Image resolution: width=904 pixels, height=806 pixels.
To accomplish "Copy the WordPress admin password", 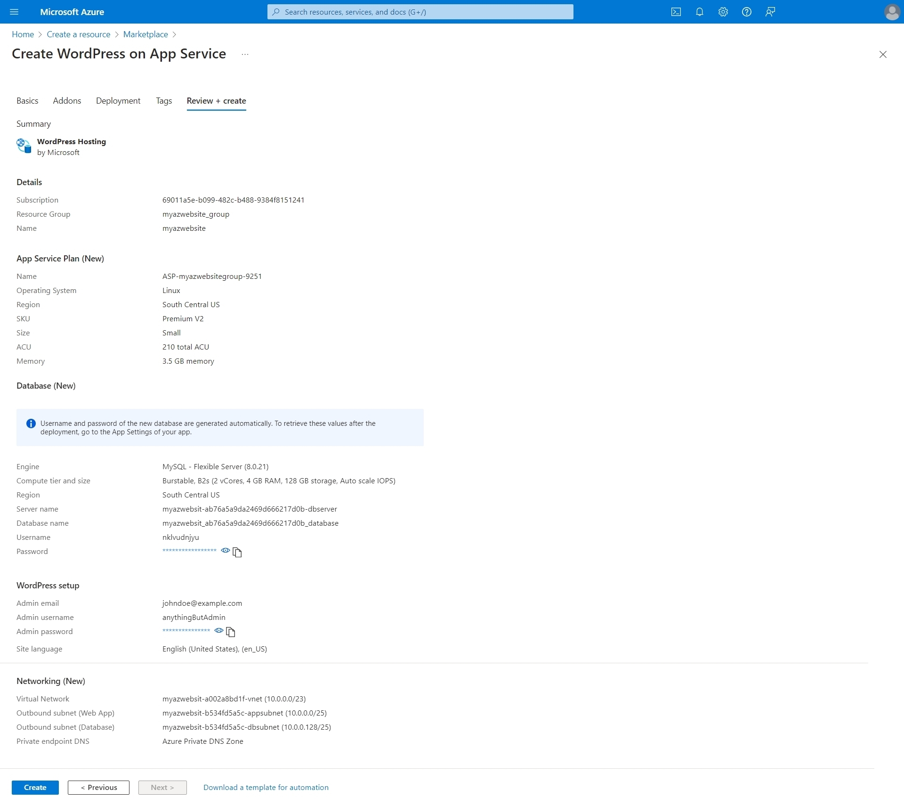I will coord(231,632).
